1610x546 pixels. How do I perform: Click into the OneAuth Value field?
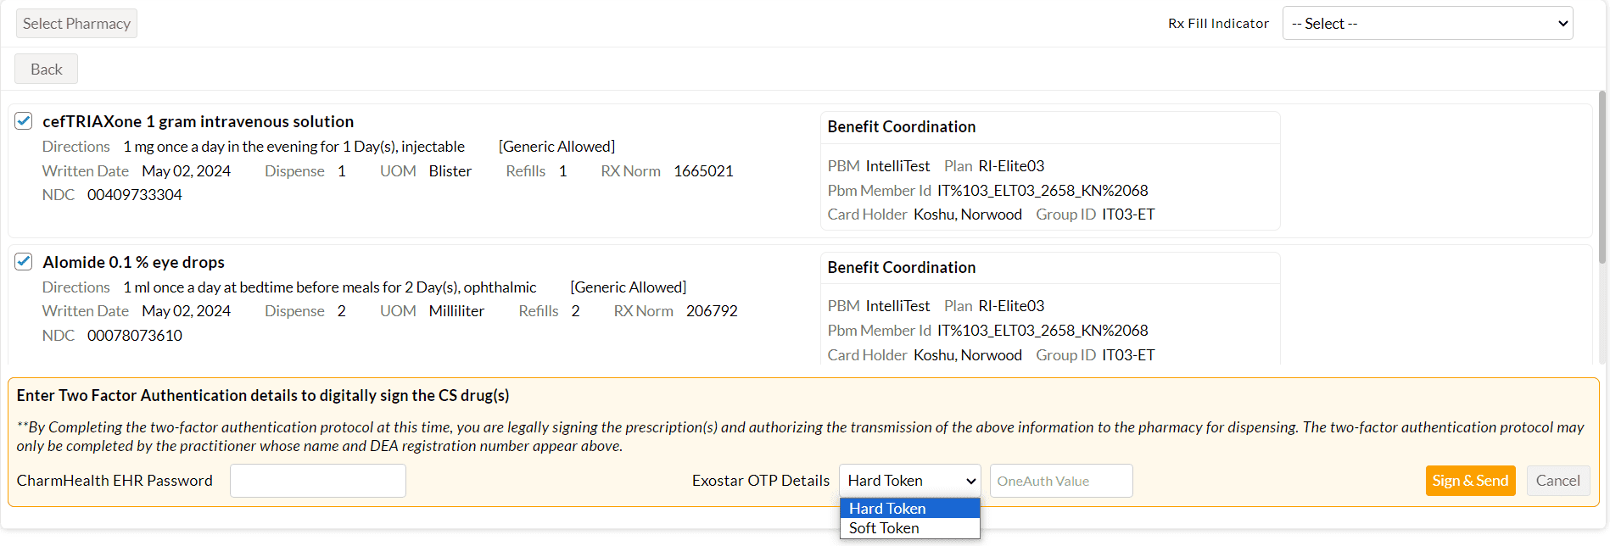coord(1060,481)
